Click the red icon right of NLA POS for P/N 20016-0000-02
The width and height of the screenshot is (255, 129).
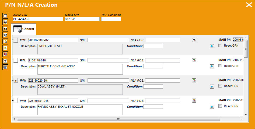coord(194,40)
